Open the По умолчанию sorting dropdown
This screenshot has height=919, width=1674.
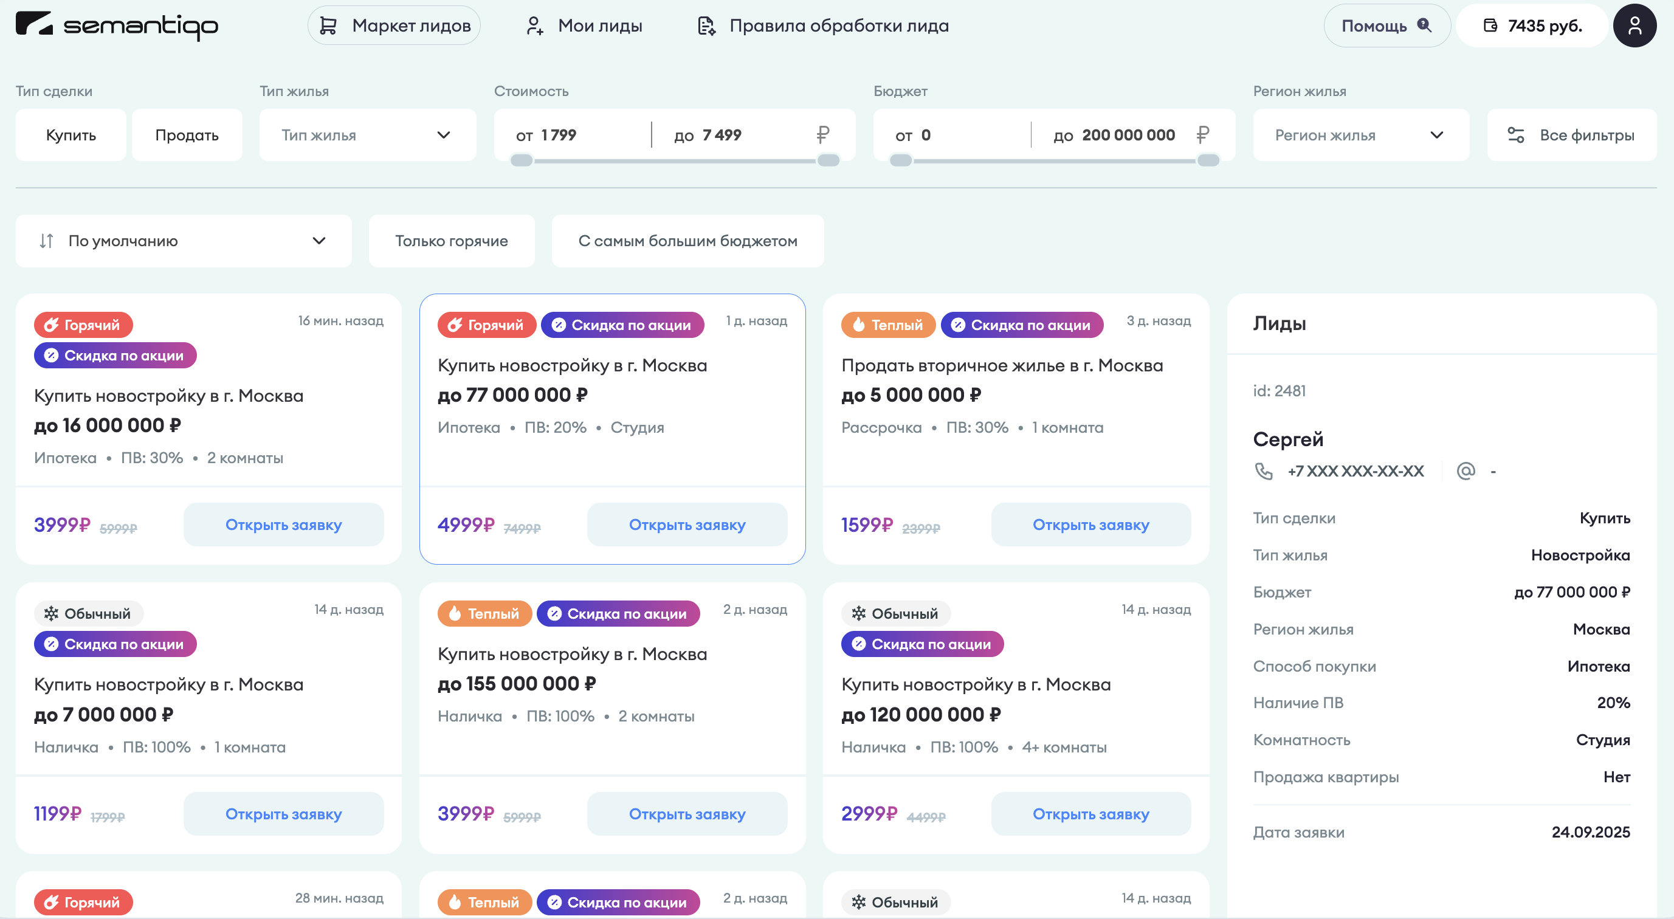(x=183, y=241)
